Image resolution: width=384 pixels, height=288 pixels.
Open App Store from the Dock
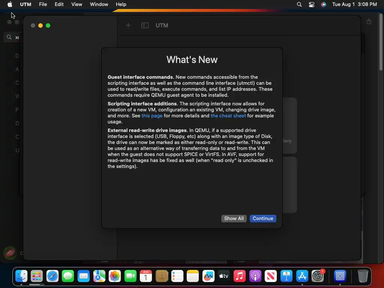[302, 276]
